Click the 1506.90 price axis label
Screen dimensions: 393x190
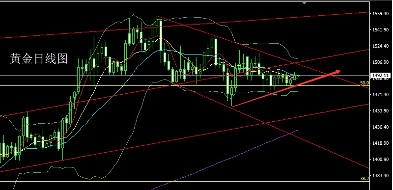coord(380,62)
